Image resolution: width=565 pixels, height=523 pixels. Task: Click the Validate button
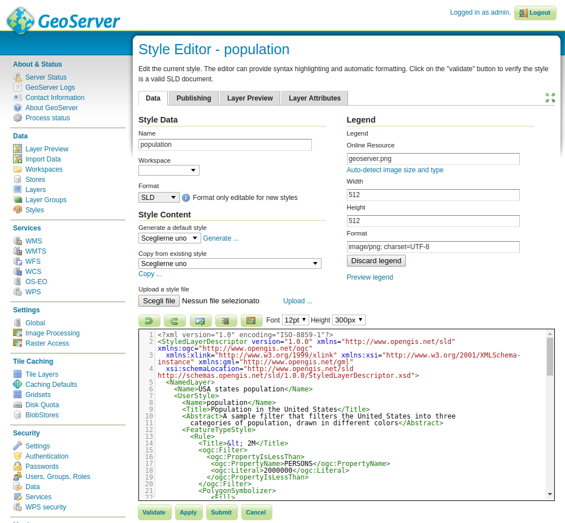pyautogui.click(x=154, y=512)
